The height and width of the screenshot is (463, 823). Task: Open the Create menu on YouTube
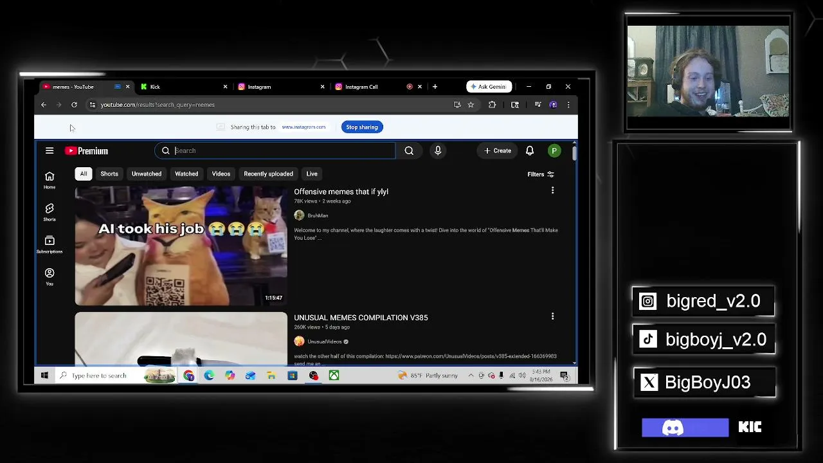pos(498,150)
